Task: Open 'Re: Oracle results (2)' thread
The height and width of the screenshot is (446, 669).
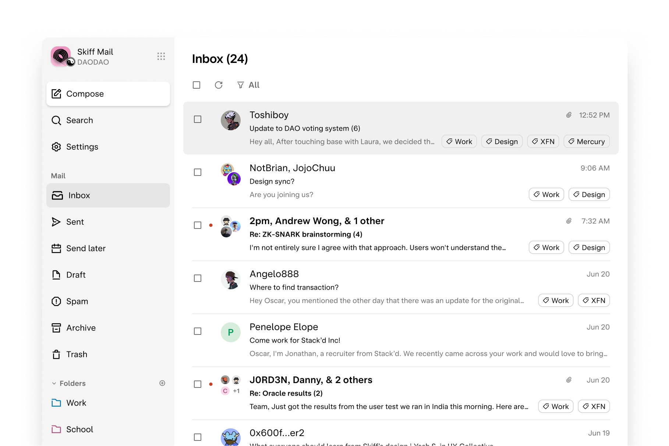Action: point(401,393)
